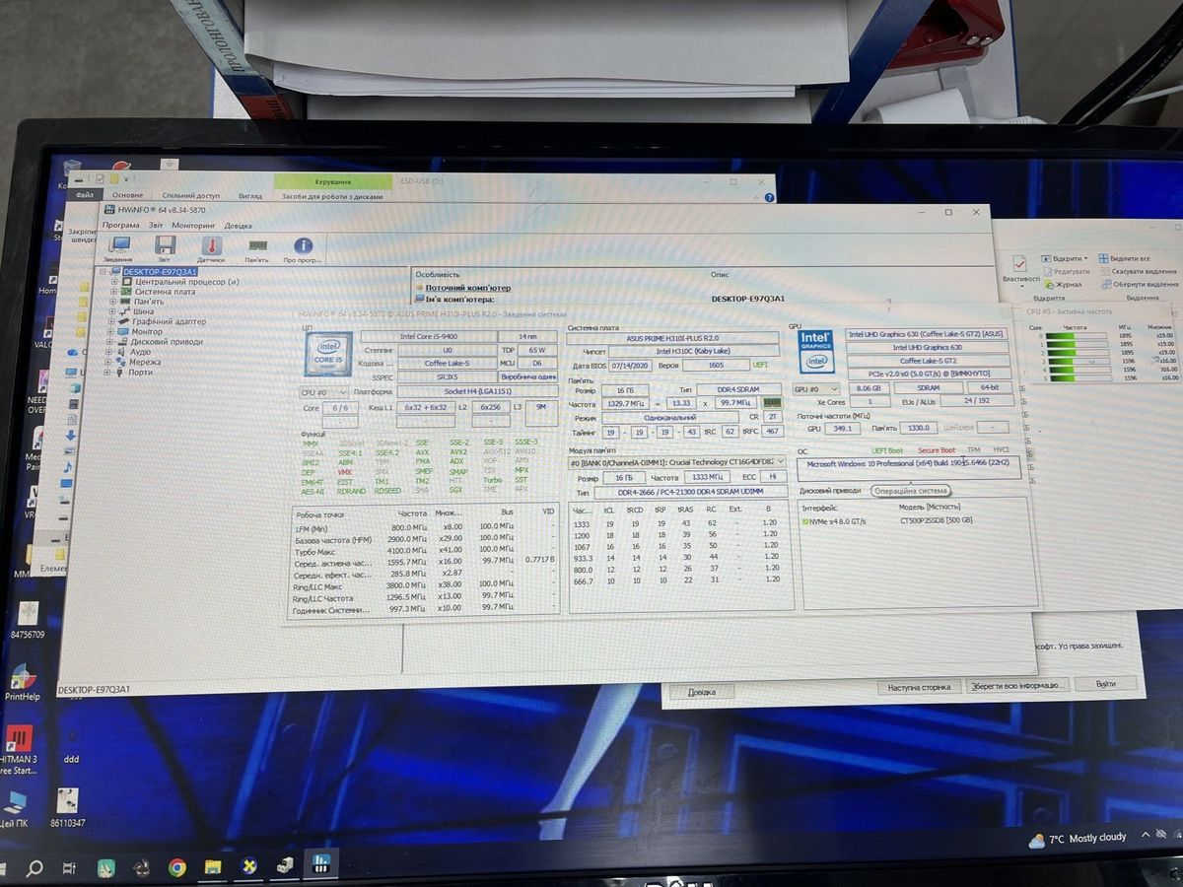The image size is (1183, 887).
Task: Click the Intel Graphics GPU logo
Action: 816,350
